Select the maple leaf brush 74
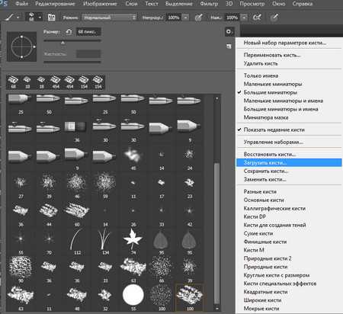Screen dimensions: 343x314 pyautogui.click(x=133, y=242)
